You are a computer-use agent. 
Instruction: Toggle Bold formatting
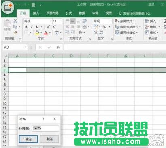[x=26, y=27]
